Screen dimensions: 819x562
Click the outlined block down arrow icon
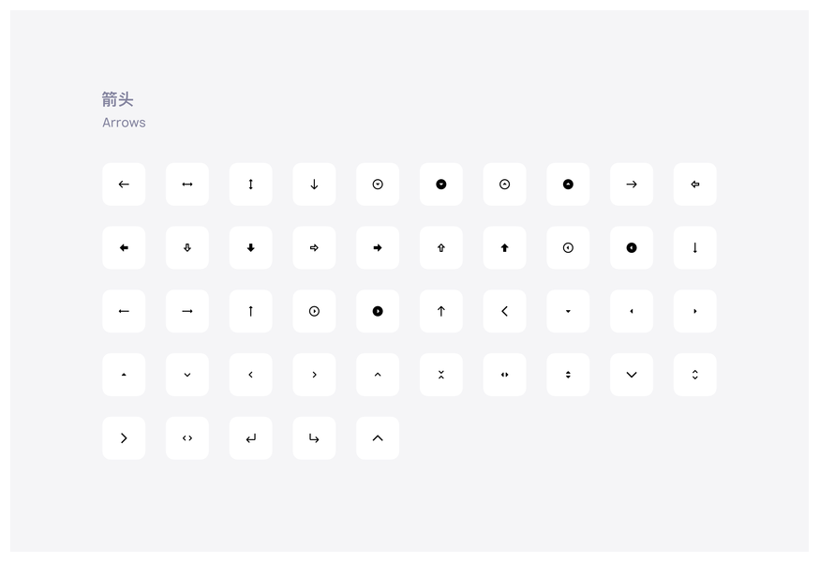(187, 248)
